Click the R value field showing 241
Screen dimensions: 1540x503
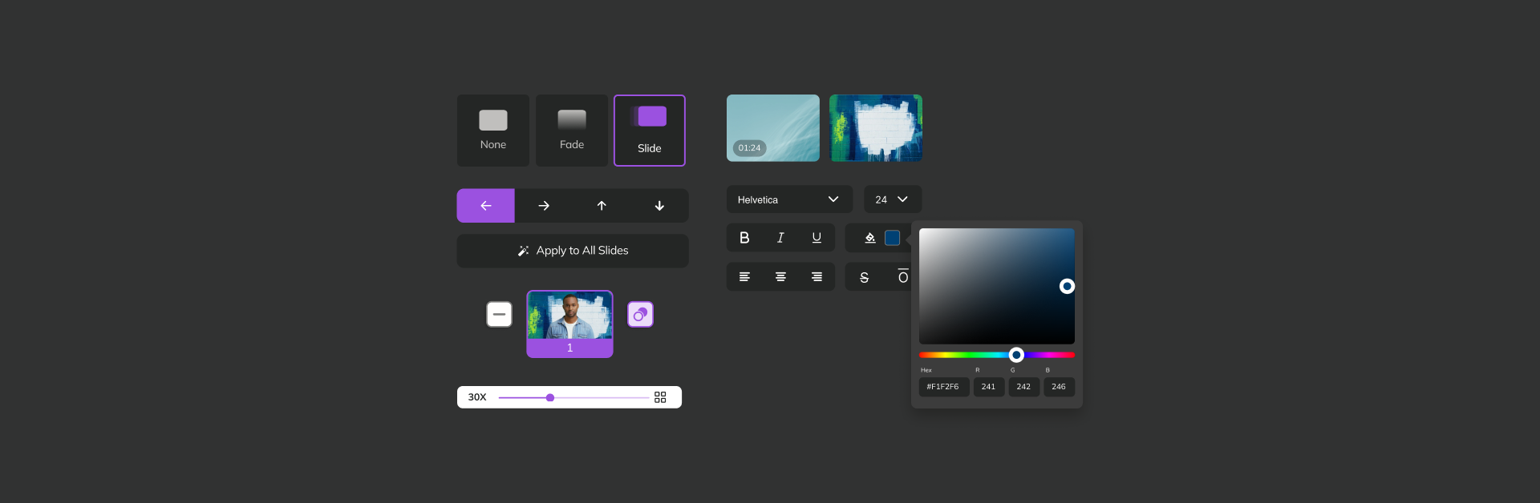click(x=989, y=387)
